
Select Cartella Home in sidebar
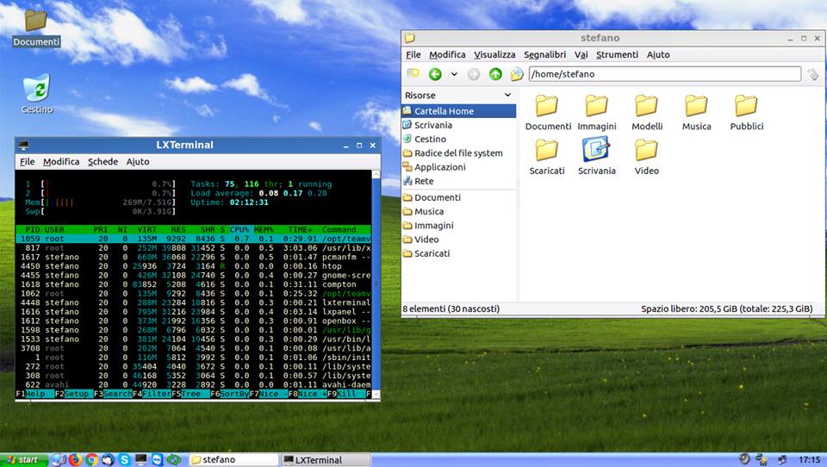458,111
